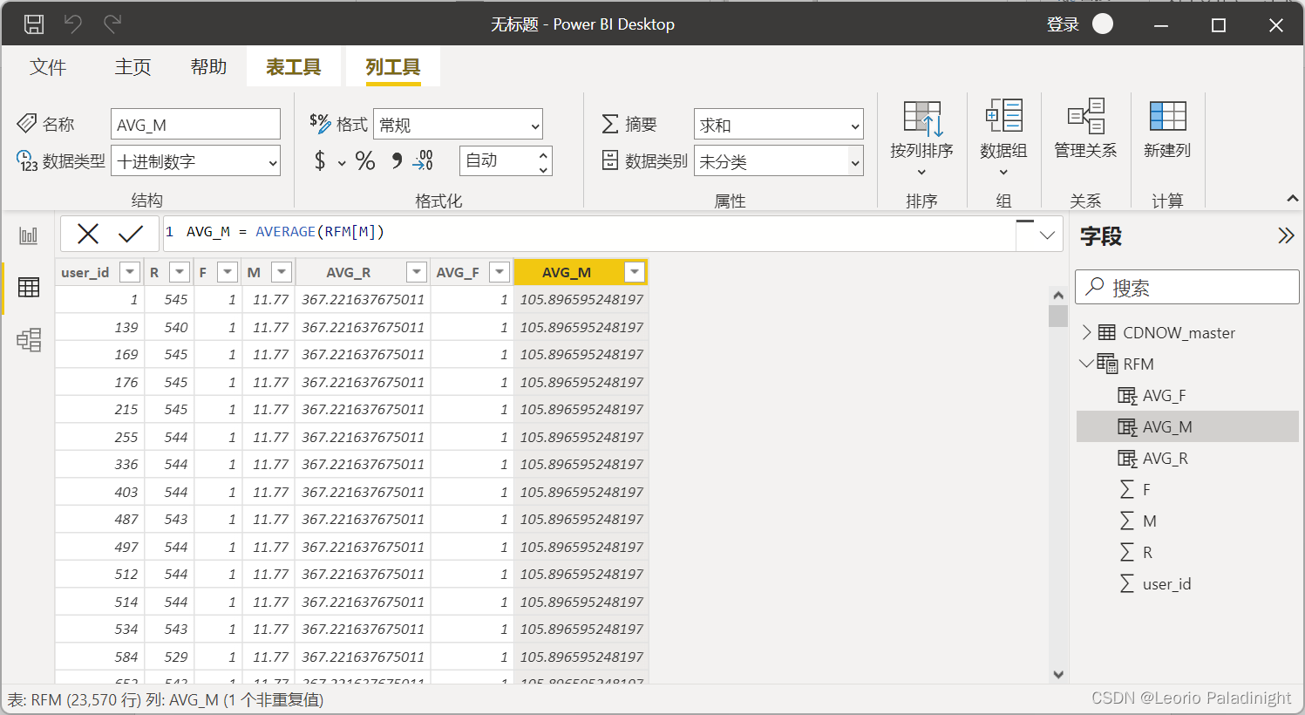The height and width of the screenshot is (715, 1305).
Task: Open the AVG_R column filter dropdown
Action: click(x=417, y=272)
